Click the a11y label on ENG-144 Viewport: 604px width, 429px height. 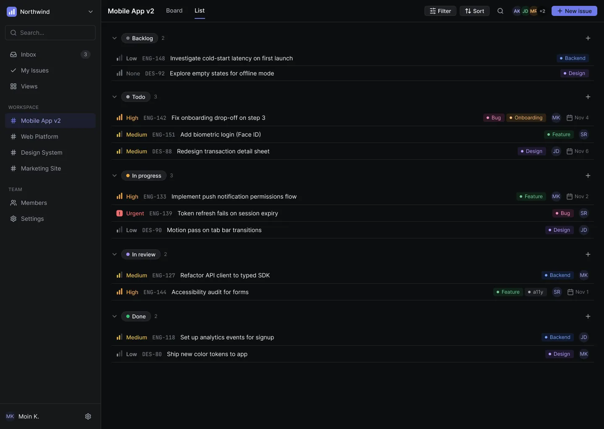536,292
